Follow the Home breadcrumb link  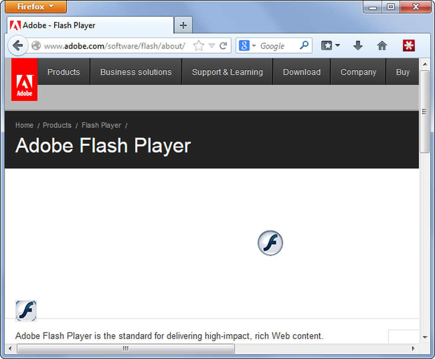(x=24, y=125)
